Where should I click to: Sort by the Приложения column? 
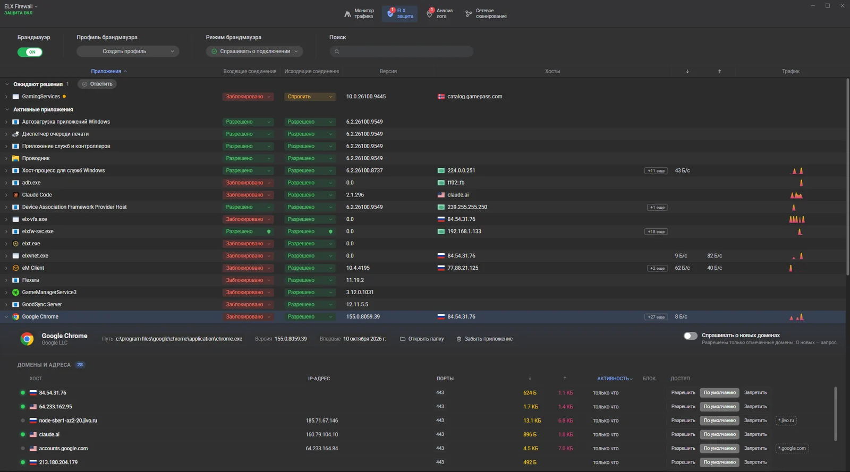108,71
